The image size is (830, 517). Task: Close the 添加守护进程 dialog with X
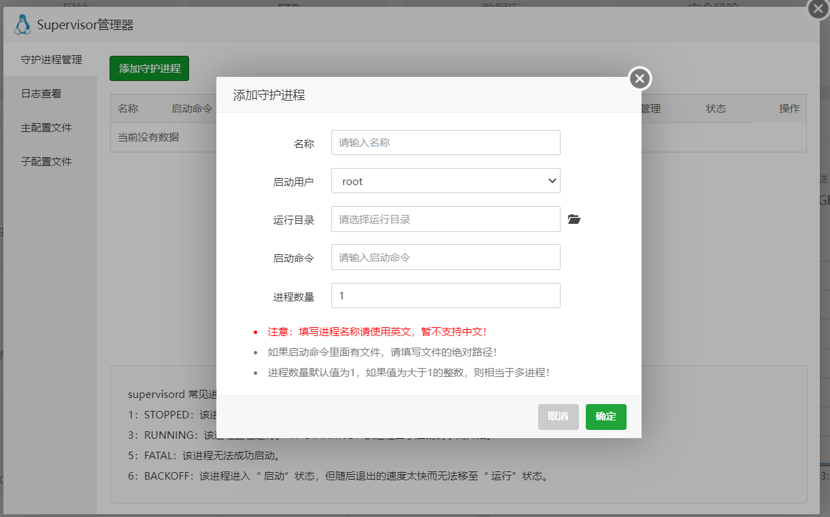tap(639, 79)
